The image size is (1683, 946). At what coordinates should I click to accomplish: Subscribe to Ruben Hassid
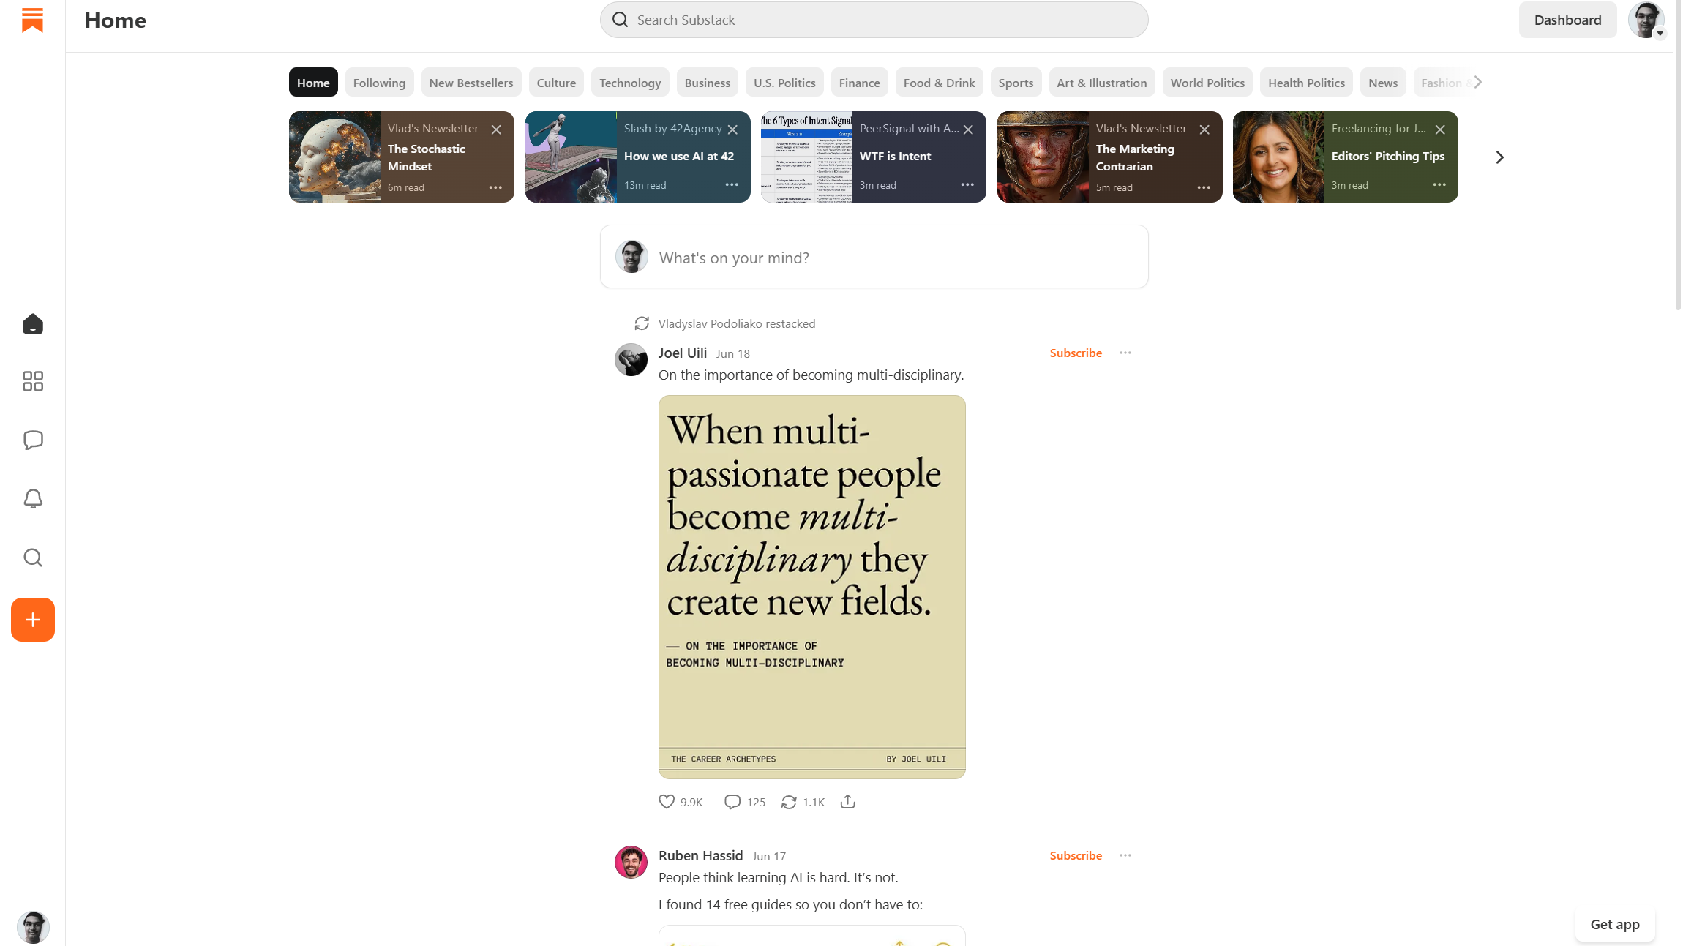pos(1076,855)
